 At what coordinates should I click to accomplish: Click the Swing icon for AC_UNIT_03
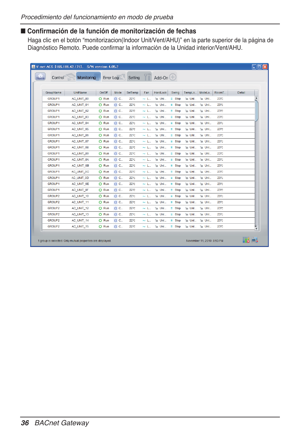172,117
